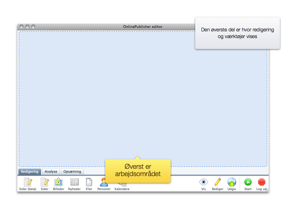
Task: Click the yellow "Øverst er arbejdsområdet" callout
Action: pos(138,170)
